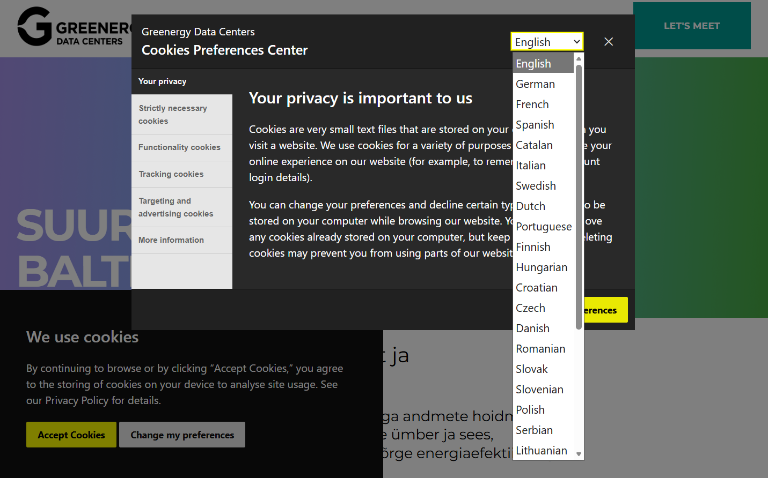Pick Swedish from the language options
This screenshot has width=768, height=478.
coord(544,186)
